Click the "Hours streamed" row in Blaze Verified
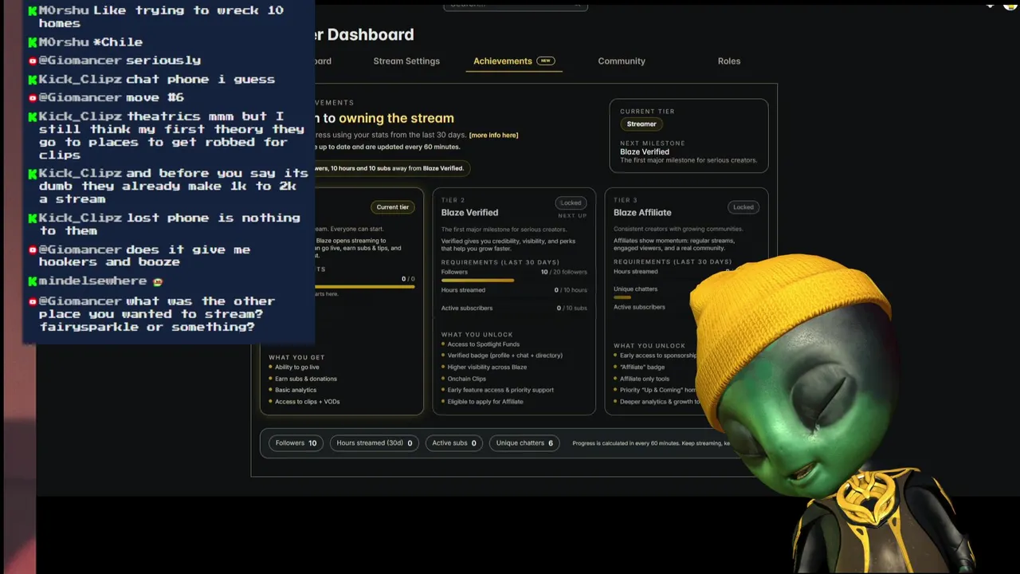 [514, 290]
